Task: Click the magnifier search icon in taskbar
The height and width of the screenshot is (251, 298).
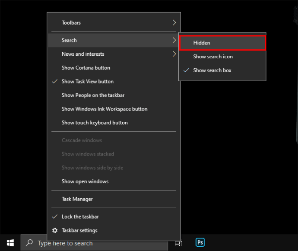Action: click(x=29, y=243)
